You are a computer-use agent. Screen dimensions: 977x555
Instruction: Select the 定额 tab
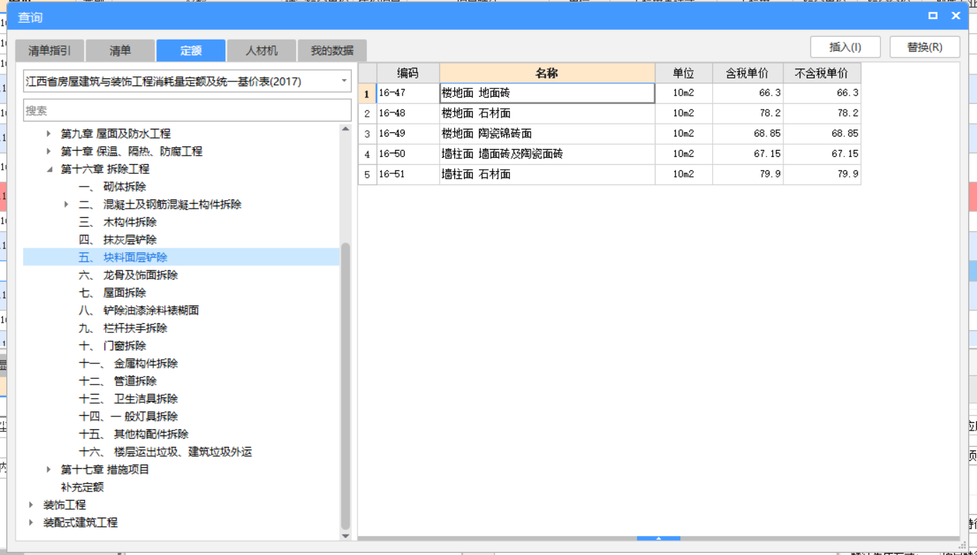click(x=191, y=51)
